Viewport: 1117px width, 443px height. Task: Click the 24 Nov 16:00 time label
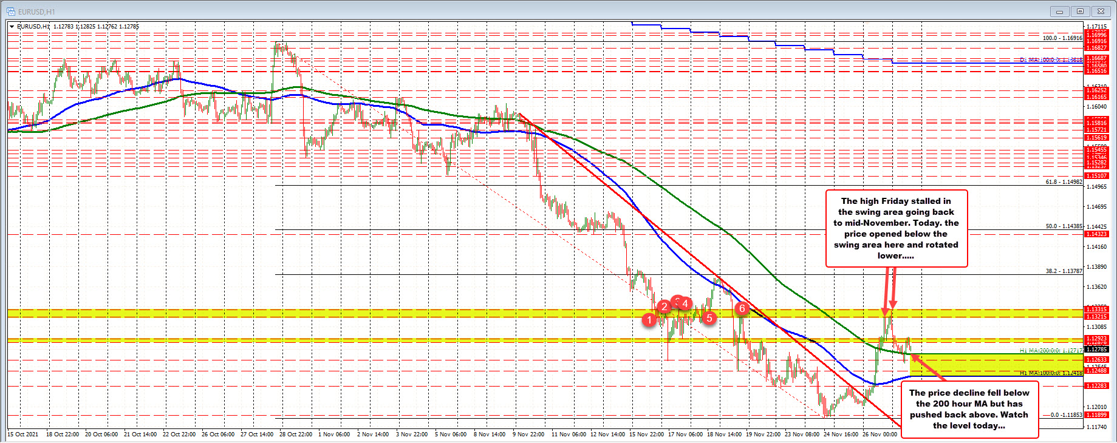841,435
